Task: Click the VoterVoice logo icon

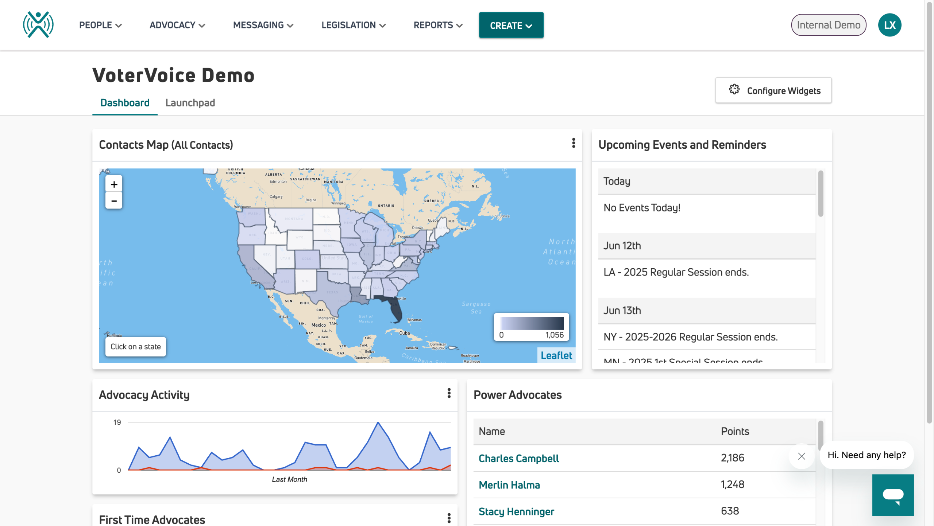Action: click(38, 25)
